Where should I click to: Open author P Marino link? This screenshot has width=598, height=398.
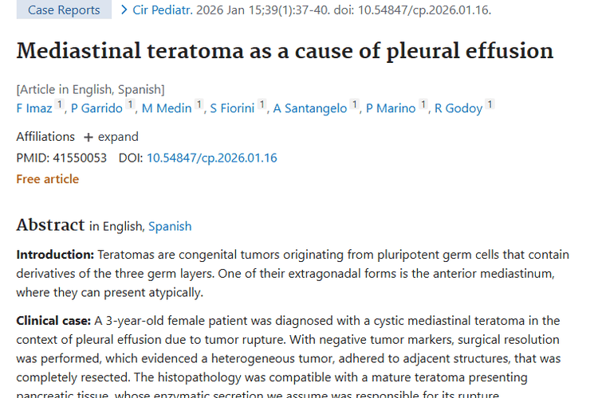(x=391, y=108)
